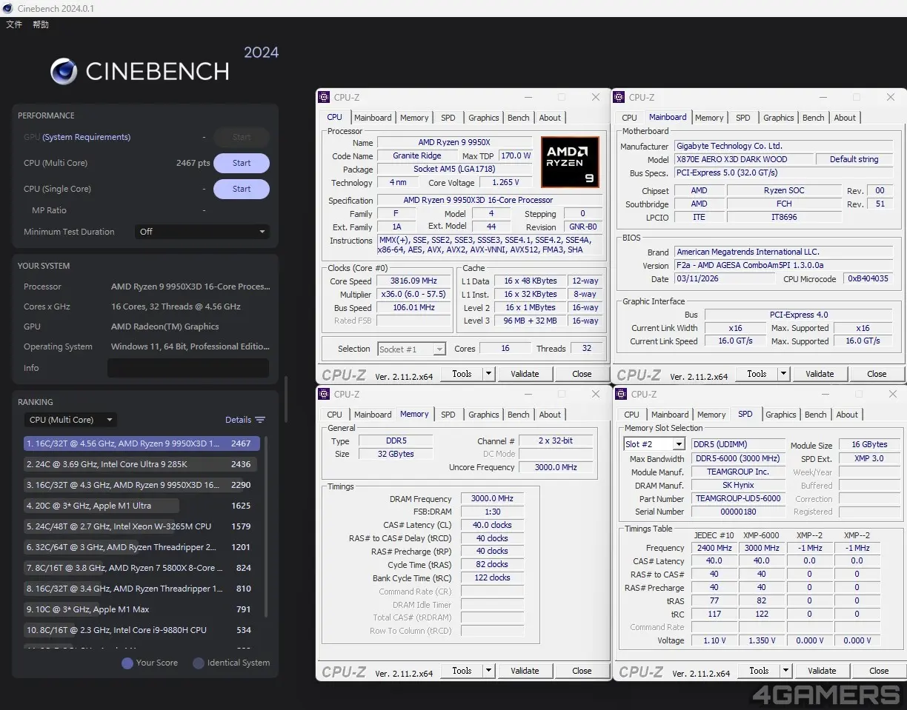The image size is (907, 710).
Task: Open About tab in CPU window
Action: coord(550,118)
